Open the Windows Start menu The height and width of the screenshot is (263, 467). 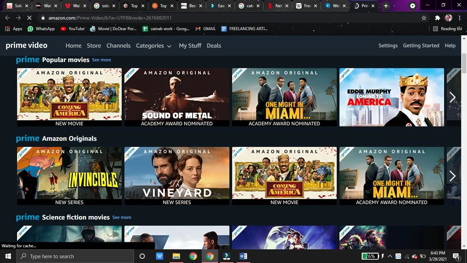[8, 256]
